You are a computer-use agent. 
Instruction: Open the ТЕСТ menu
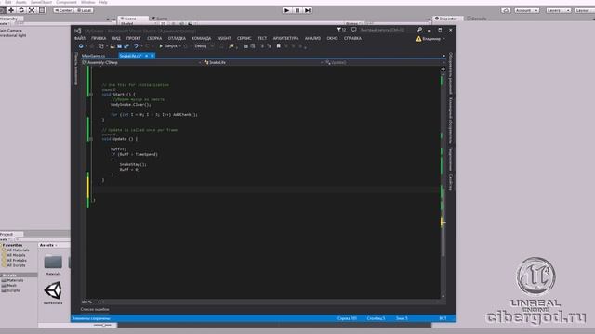(262, 38)
